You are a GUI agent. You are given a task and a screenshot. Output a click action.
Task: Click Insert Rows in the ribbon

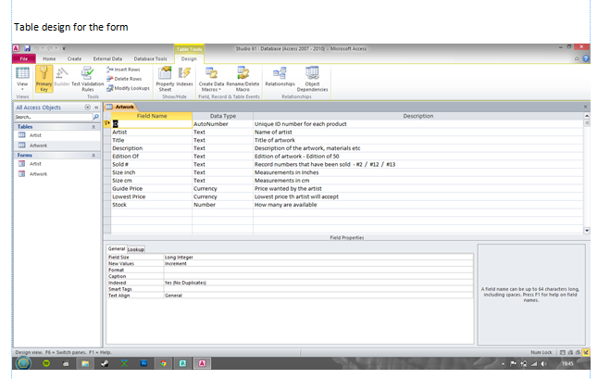(x=123, y=69)
